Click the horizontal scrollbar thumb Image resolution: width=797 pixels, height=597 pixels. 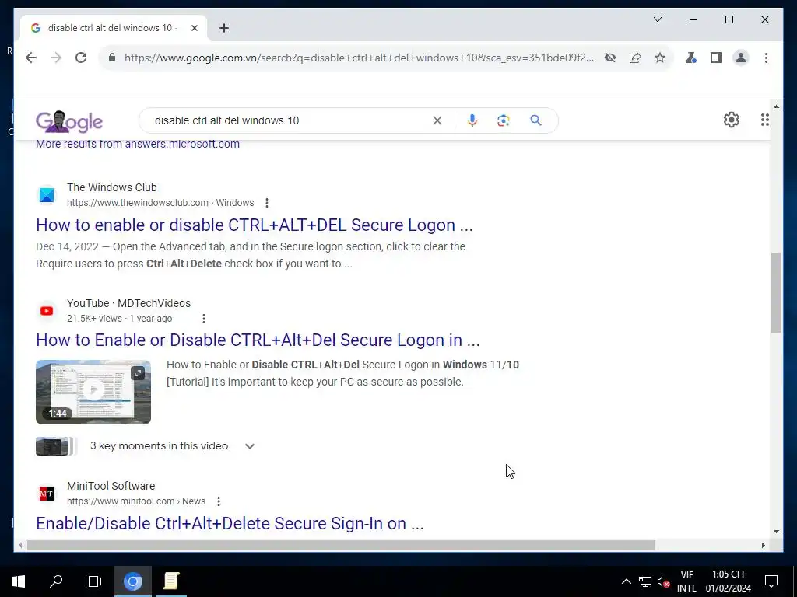341,546
